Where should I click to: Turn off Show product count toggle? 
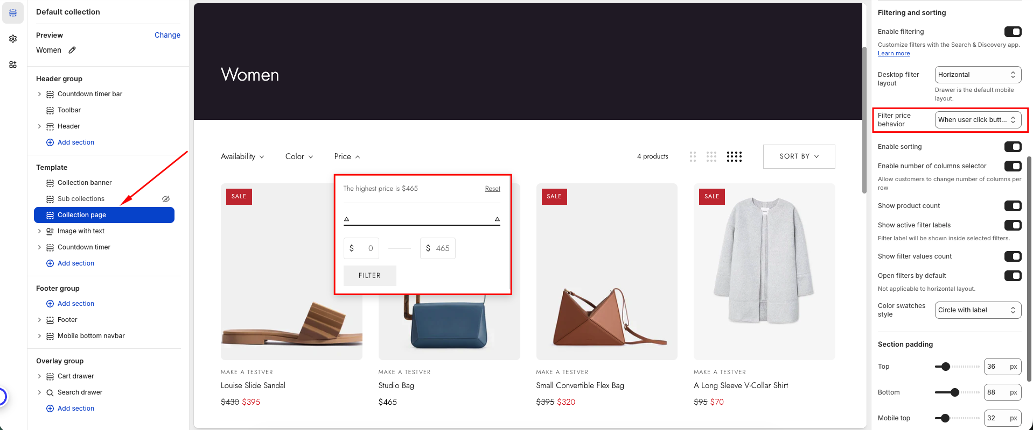[1013, 206]
